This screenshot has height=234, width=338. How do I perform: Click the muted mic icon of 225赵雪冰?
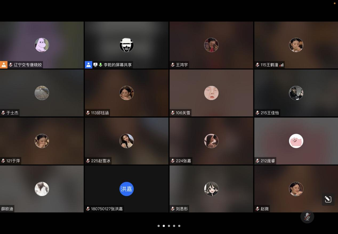pos(88,161)
